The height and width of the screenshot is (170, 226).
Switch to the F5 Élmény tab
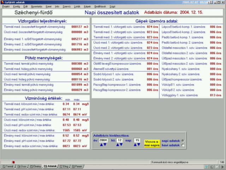pyautogui.click(x=35, y=166)
